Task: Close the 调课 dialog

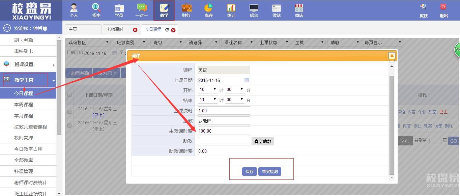Action: [x=392, y=56]
